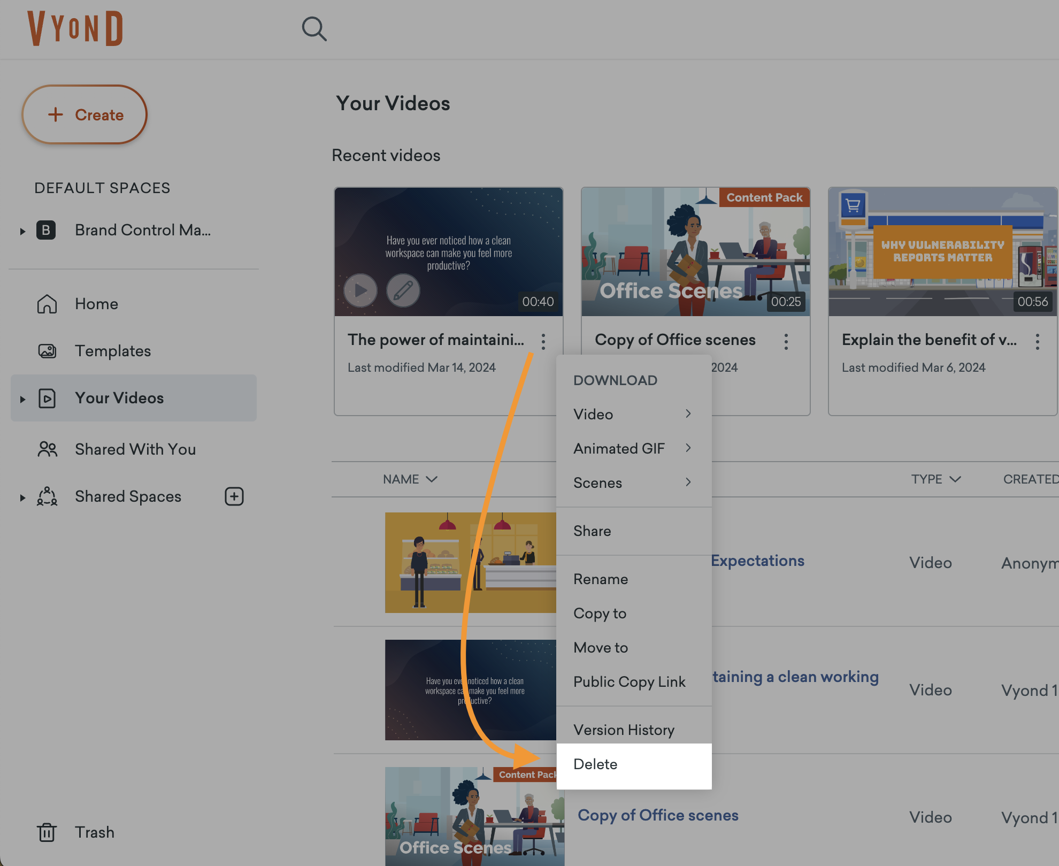
Task: Choose Move to from context menu
Action: [634, 647]
